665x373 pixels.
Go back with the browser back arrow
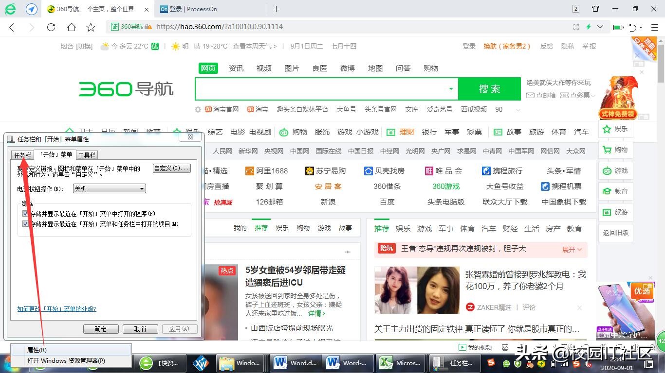coord(12,27)
